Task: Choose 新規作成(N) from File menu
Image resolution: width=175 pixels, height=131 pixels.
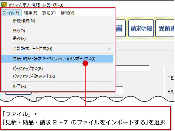Action: click(58, 21)
